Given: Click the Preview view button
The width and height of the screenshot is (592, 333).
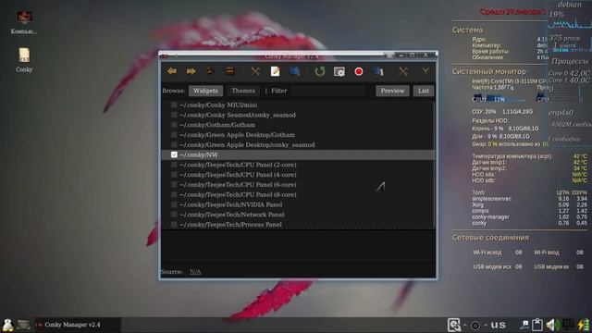Looking at the screenshot, I should 392,91.
